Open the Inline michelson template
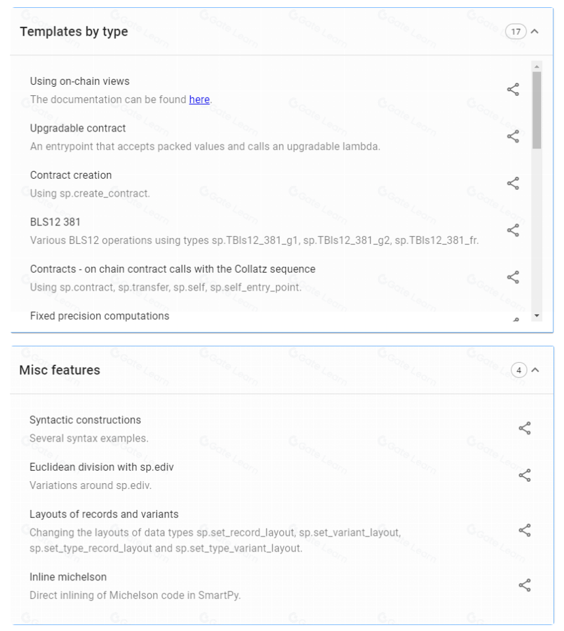564x631 pixels. point(68,577)
